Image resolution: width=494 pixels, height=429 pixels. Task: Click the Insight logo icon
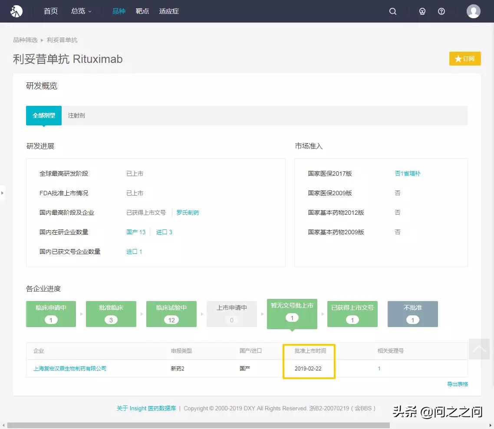16,11
